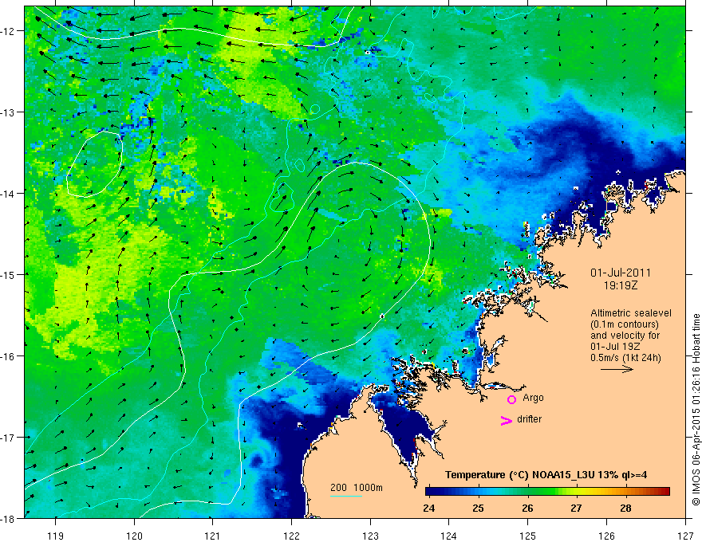Click the magenta Argo circle legend marker

511,399
